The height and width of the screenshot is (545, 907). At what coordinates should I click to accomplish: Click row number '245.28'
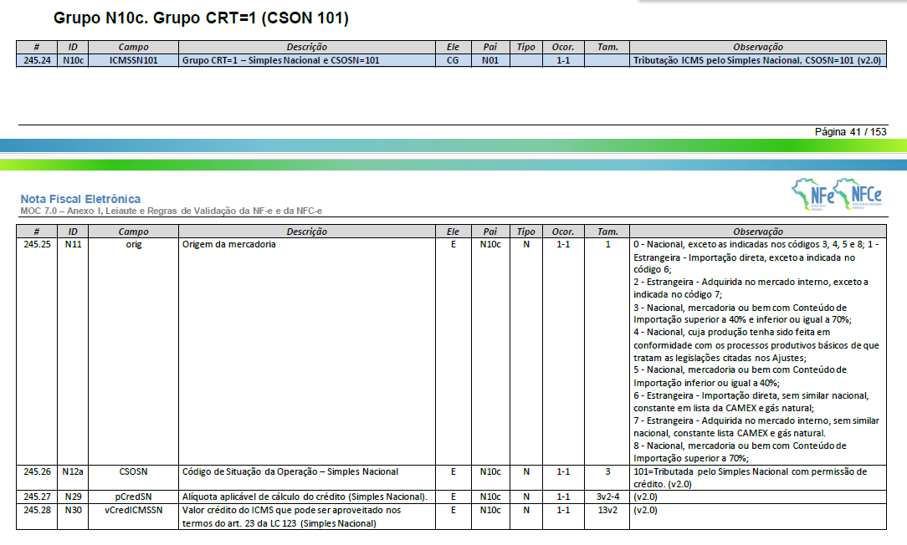coord(37,511)
